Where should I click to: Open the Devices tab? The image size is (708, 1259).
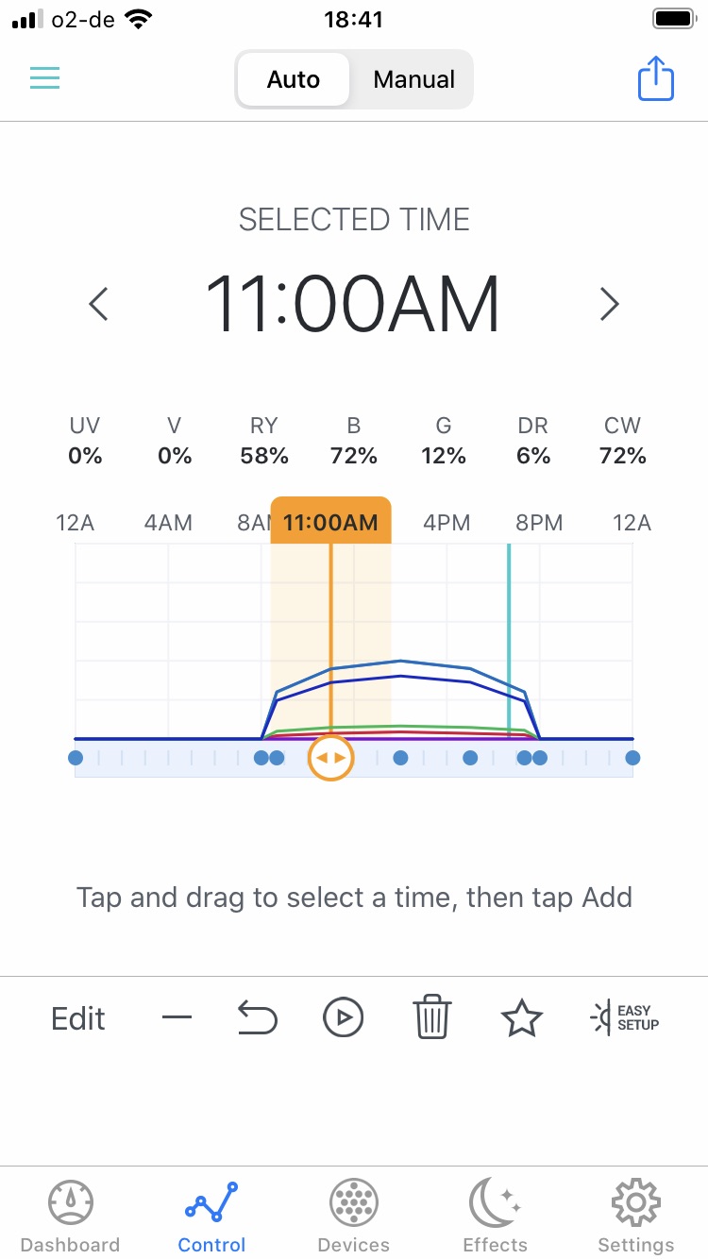[354, 1216]
